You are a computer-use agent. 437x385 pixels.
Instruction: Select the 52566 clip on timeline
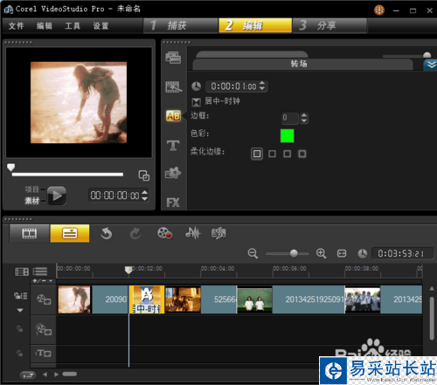[x=201, y=299]
